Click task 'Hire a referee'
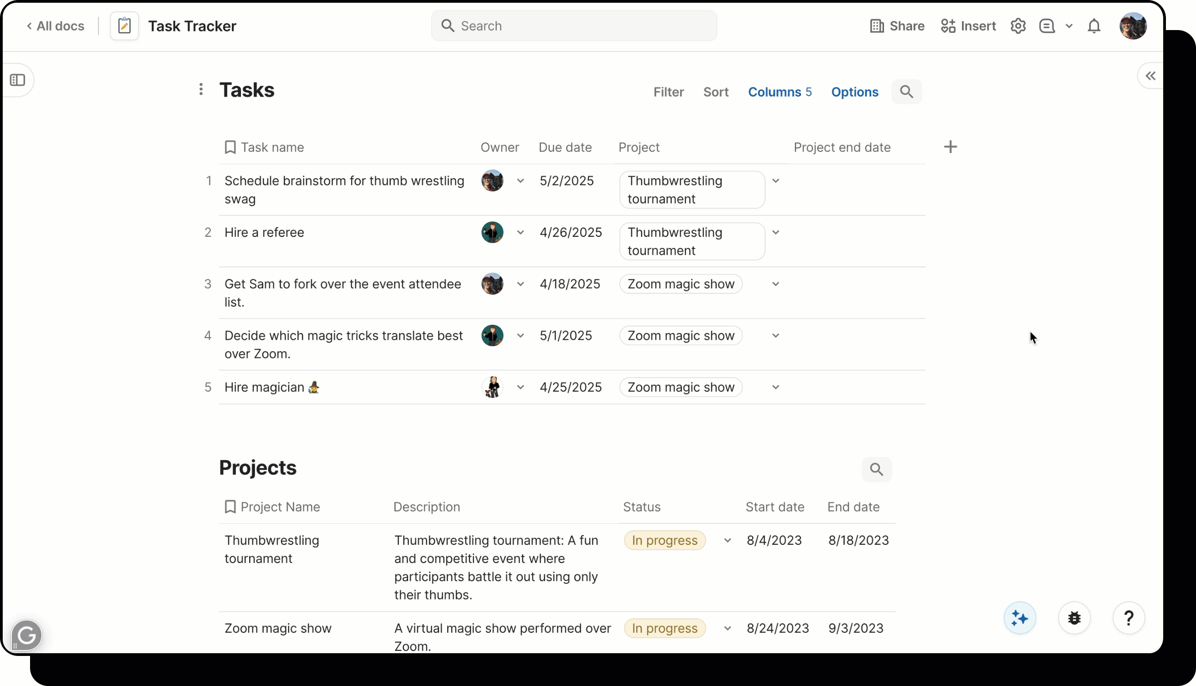This screenshot has width=1196, height=686. [264, 233]
